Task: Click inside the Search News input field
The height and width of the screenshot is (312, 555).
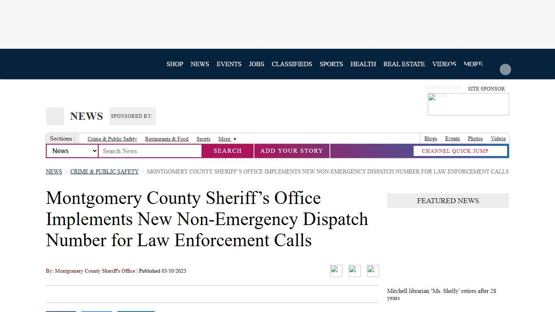Action: [150, 151]
